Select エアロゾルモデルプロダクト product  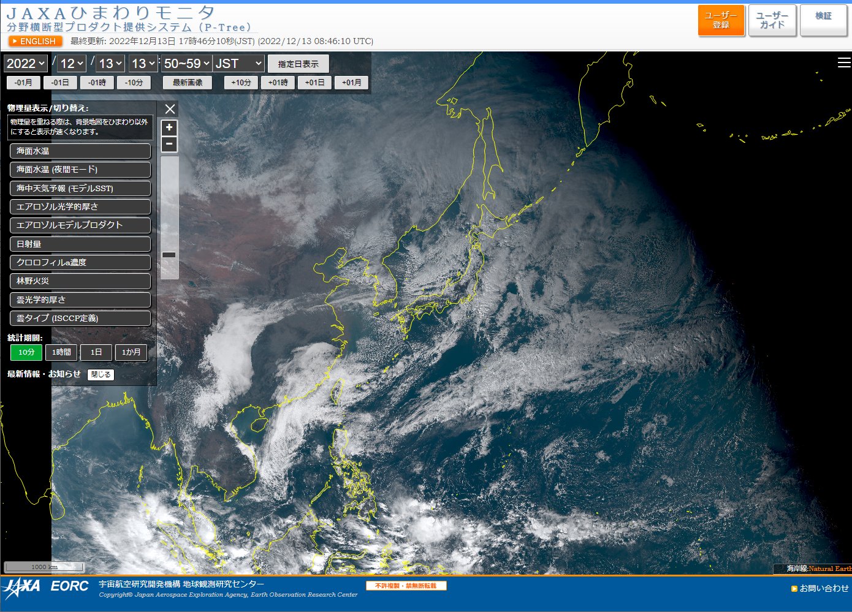(x=80, y=225)
